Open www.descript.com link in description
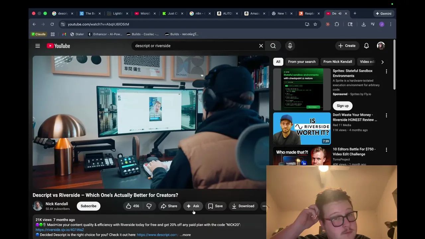This screenshot has height=239, width=425. click(158, 235)
